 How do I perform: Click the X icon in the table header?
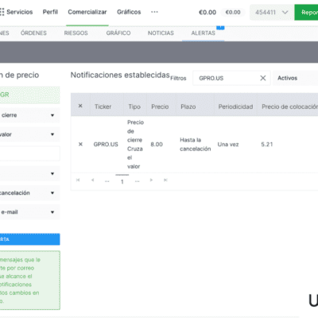click(80, 106)
